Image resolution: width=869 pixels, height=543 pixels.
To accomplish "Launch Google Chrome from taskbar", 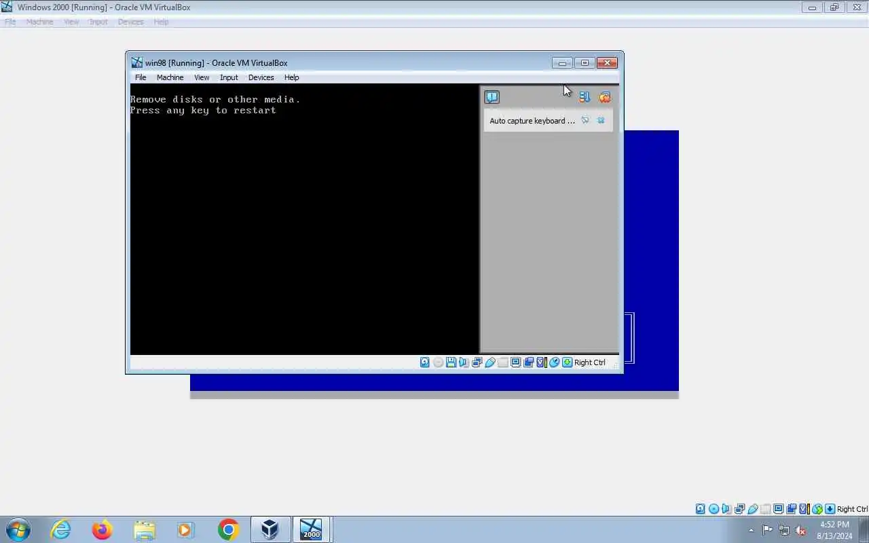I will 228,529.
